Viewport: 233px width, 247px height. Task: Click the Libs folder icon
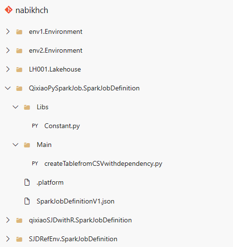[27, 107]
